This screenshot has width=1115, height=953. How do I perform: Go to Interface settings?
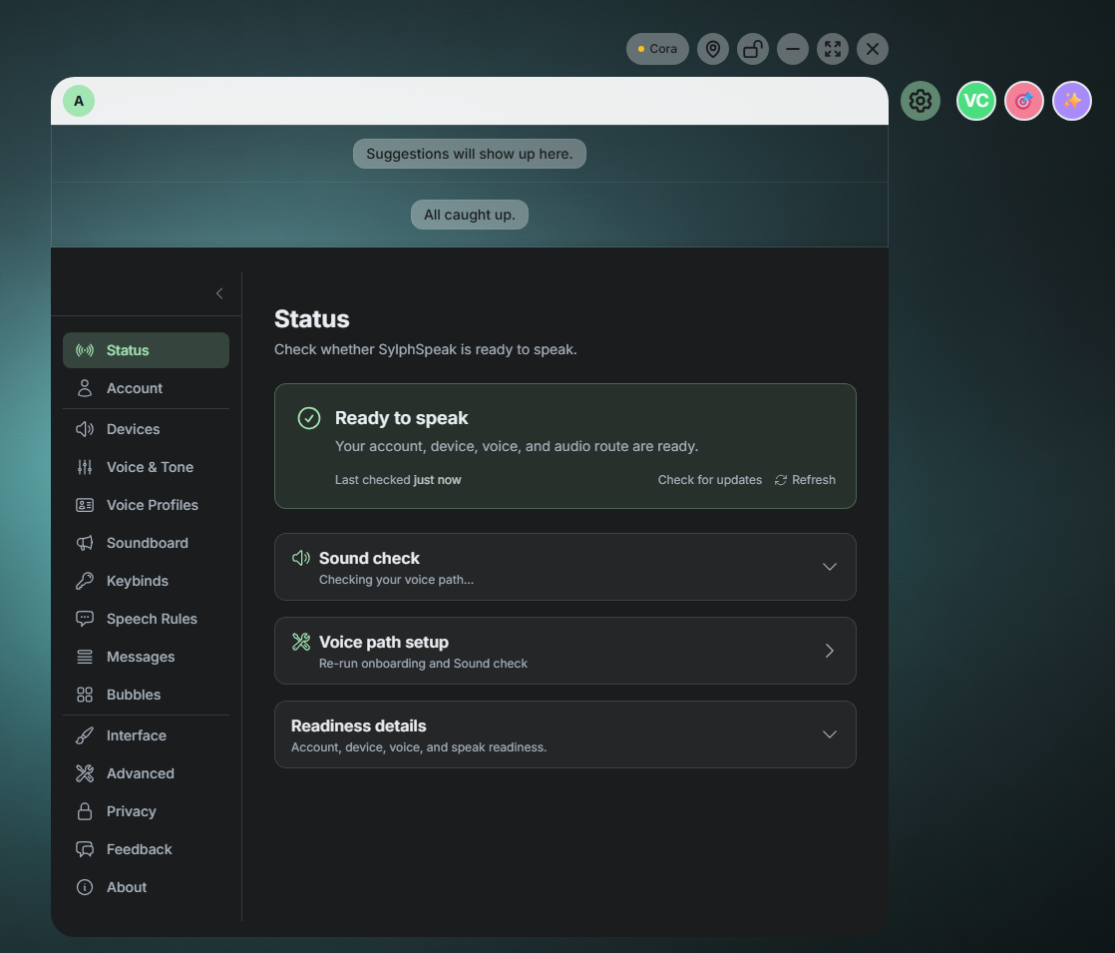146,735
